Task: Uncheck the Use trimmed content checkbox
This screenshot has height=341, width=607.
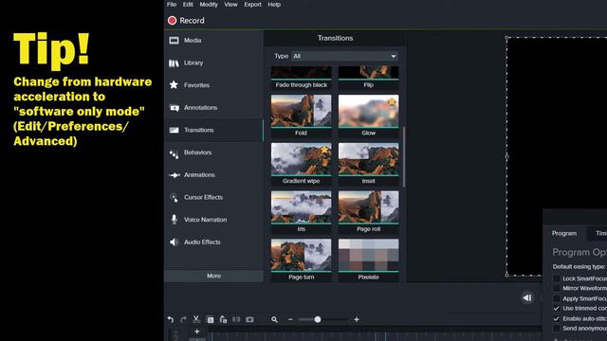Action: pyautogui.click(x=557, y=309)
